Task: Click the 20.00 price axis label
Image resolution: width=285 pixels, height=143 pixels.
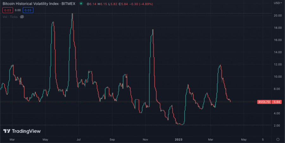Action: (278, 16)
